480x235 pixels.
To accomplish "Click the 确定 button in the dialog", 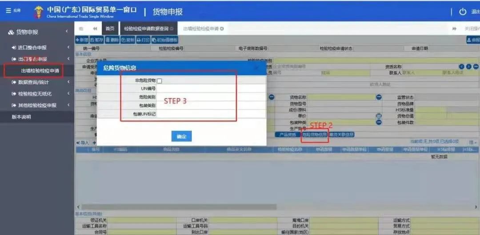I will click(x=181, y=136).
